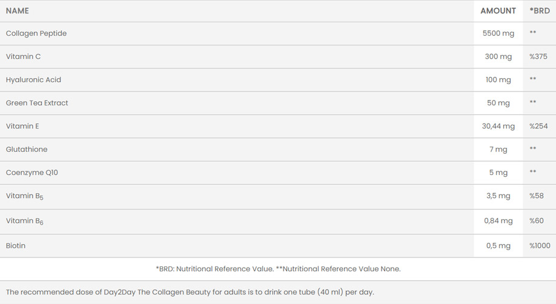Click the *BRD column header
The width and height of the screenshot is (556, 304).
pyautogui.click(x=540, y=11)
